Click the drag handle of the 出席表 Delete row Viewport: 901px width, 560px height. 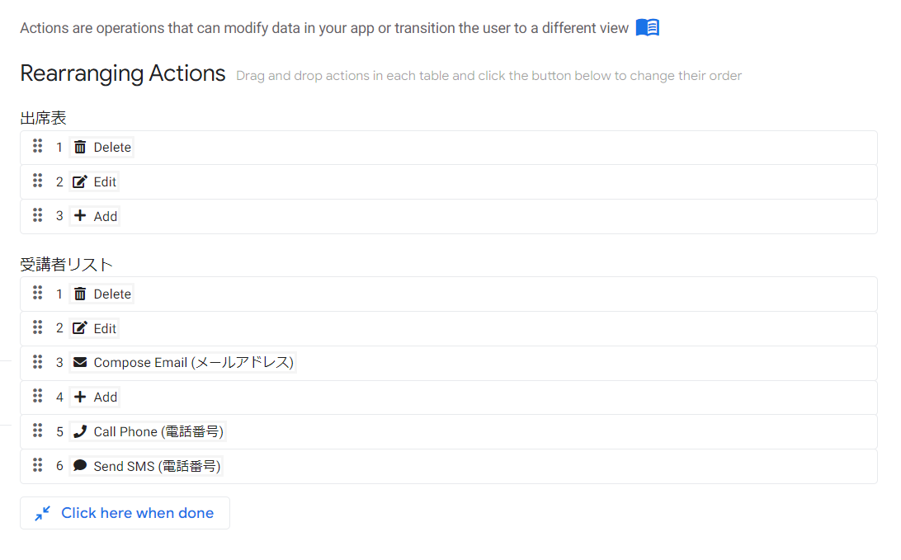coord(37,146)
